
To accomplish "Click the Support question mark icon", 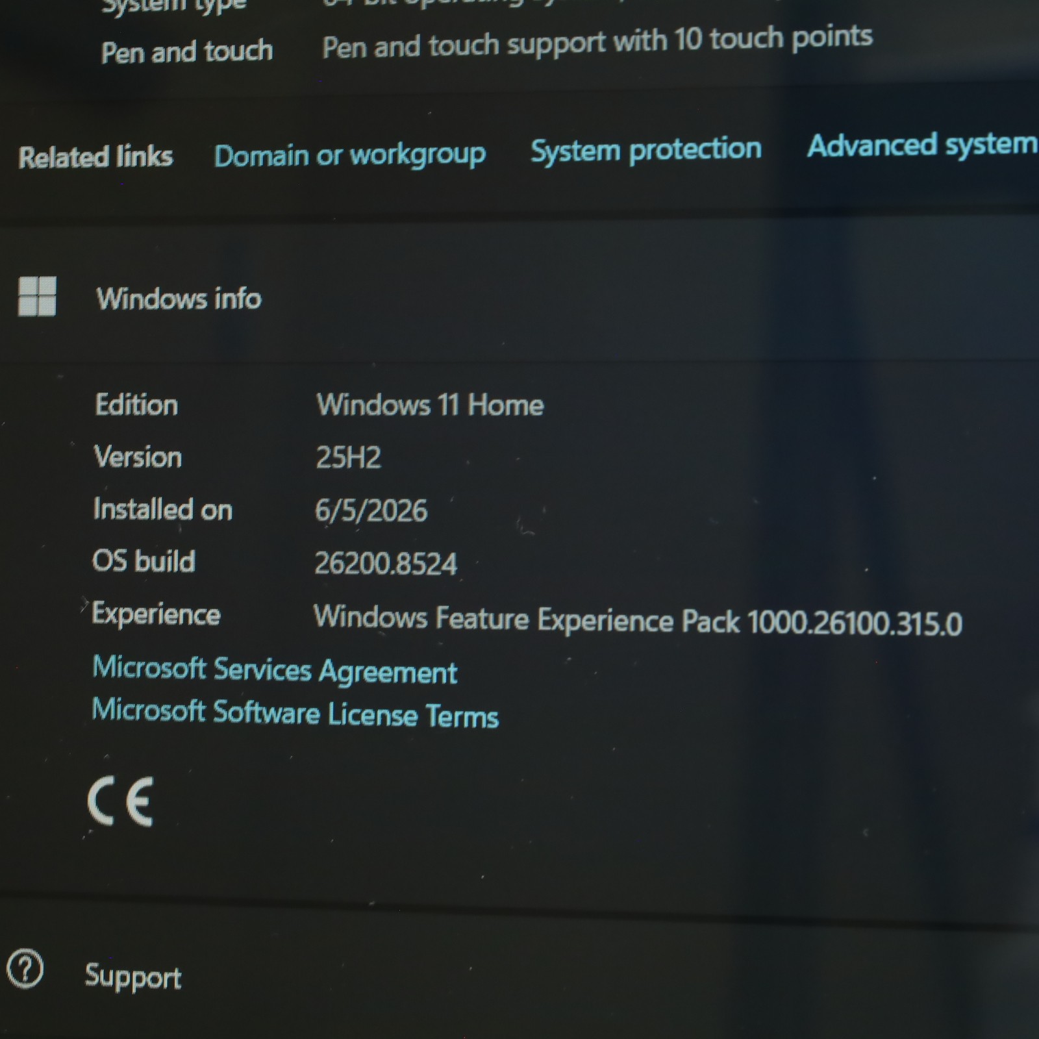I will 25,969.
